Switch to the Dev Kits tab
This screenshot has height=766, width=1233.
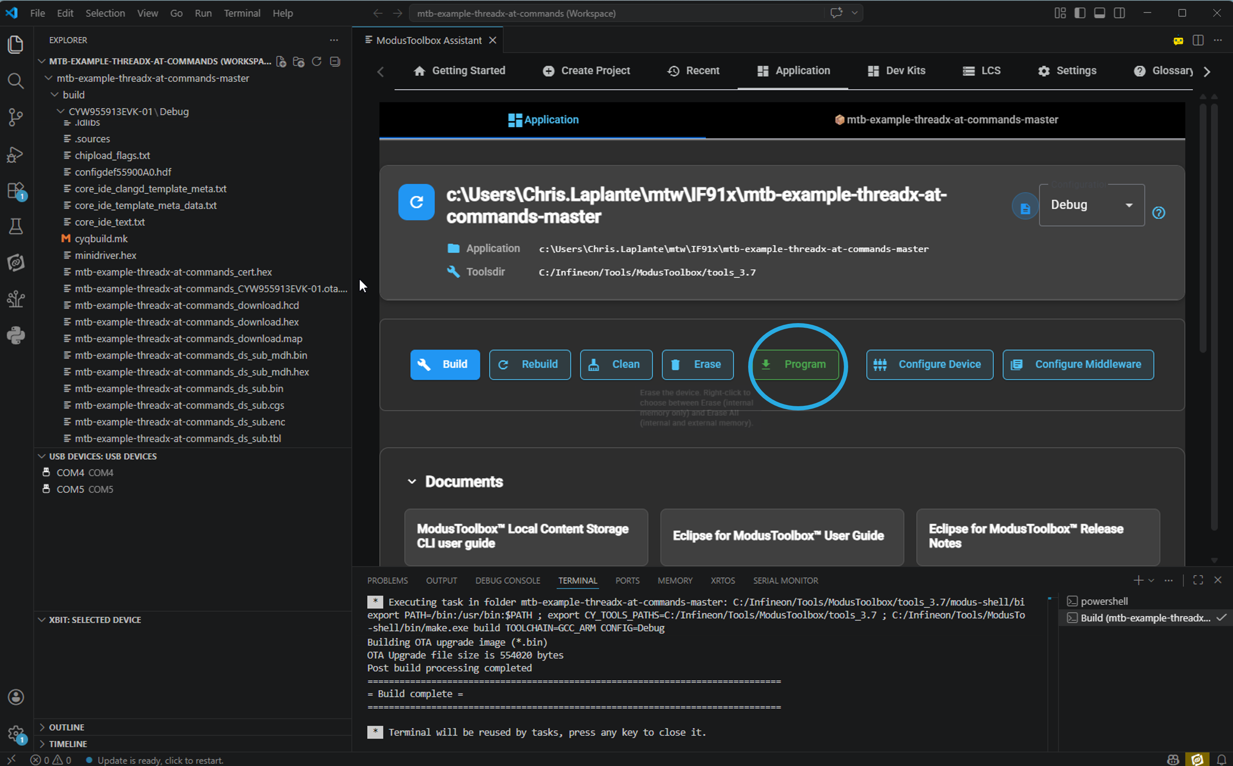897,71
